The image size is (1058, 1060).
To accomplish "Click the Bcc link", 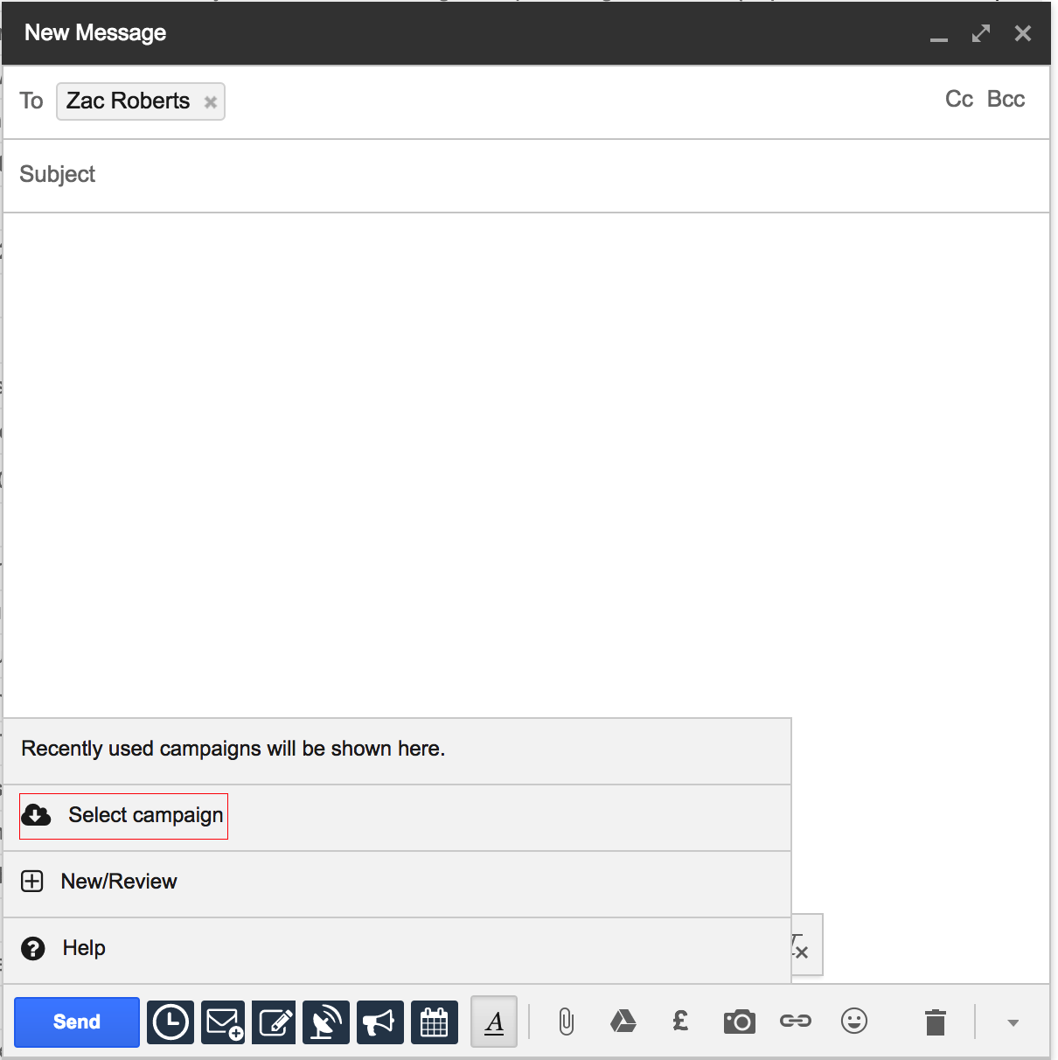I will pos(1006,99).
